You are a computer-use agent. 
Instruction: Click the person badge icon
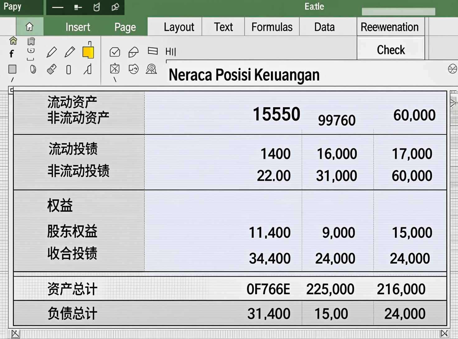pyautogui.click(x=151, y=69)
